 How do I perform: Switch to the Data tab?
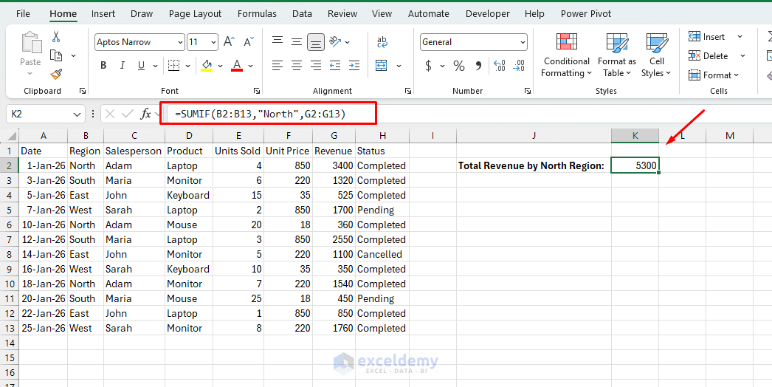302,14
